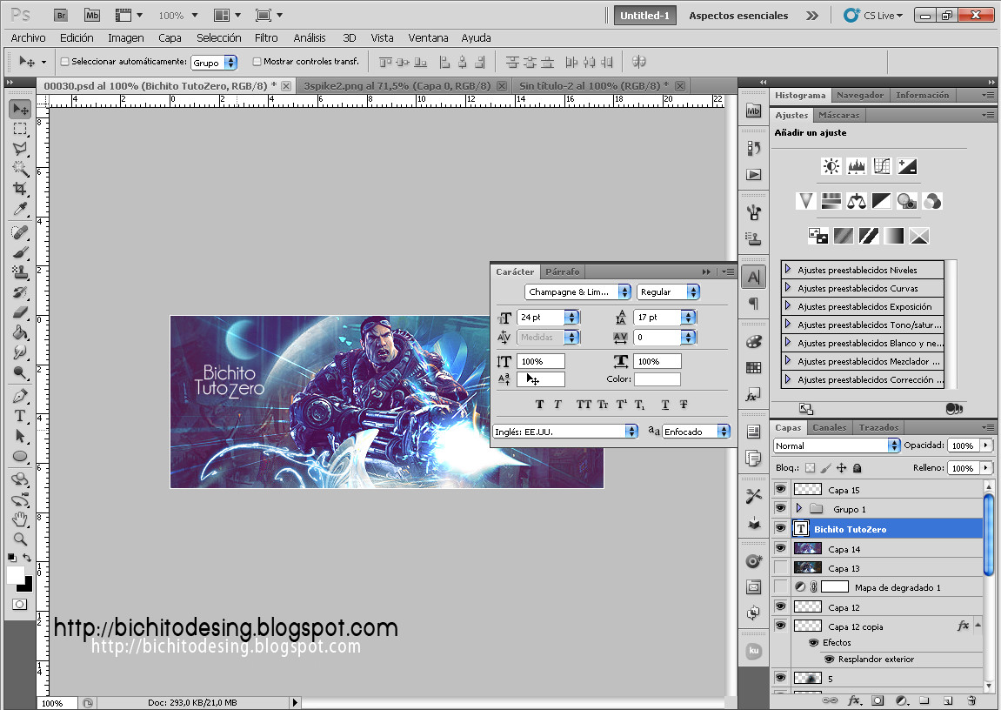Screen dimensions: 1001x710
Task: Toggle Resplandor exterior effect visibility
Action: (830, 659)
